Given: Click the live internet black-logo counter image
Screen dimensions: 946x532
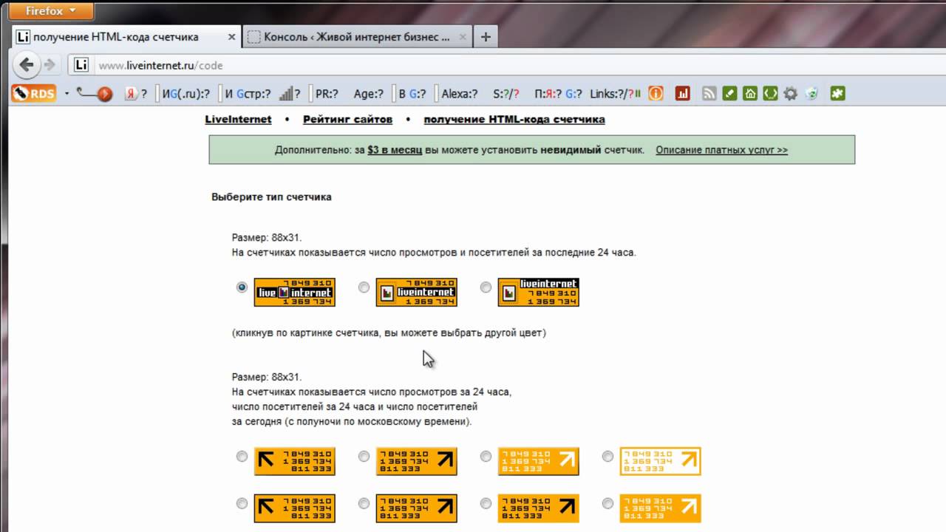Looking at the screenshot, I should (x=295, y=293).
